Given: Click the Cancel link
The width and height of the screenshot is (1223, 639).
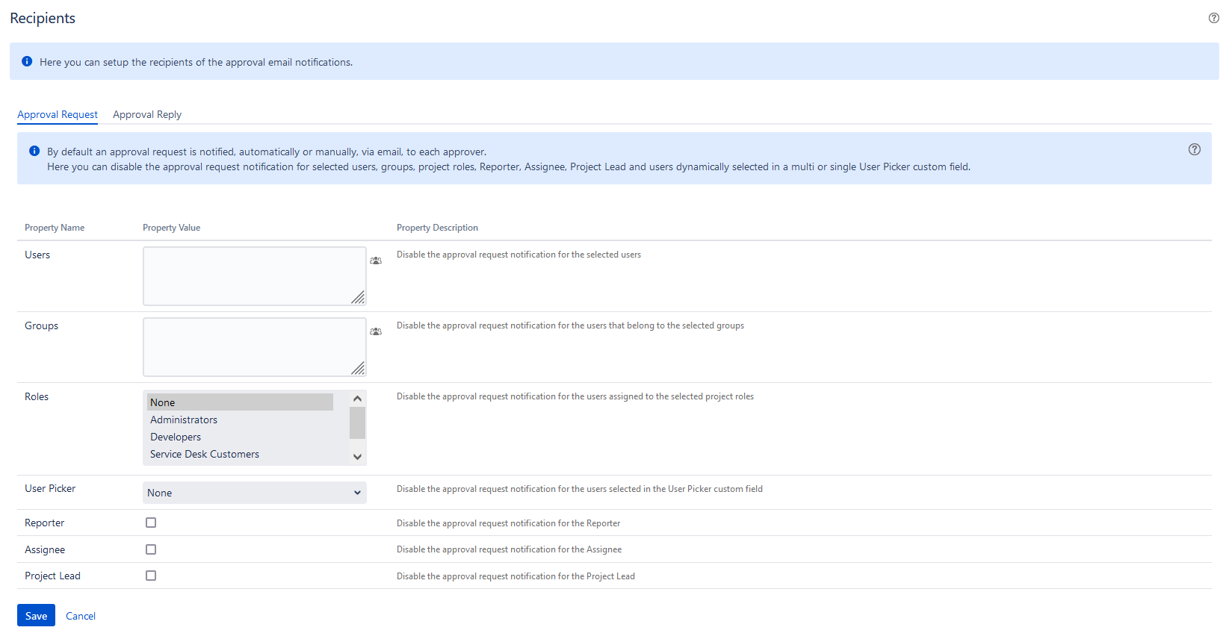Looking at the screenshot, I should 81,616.
